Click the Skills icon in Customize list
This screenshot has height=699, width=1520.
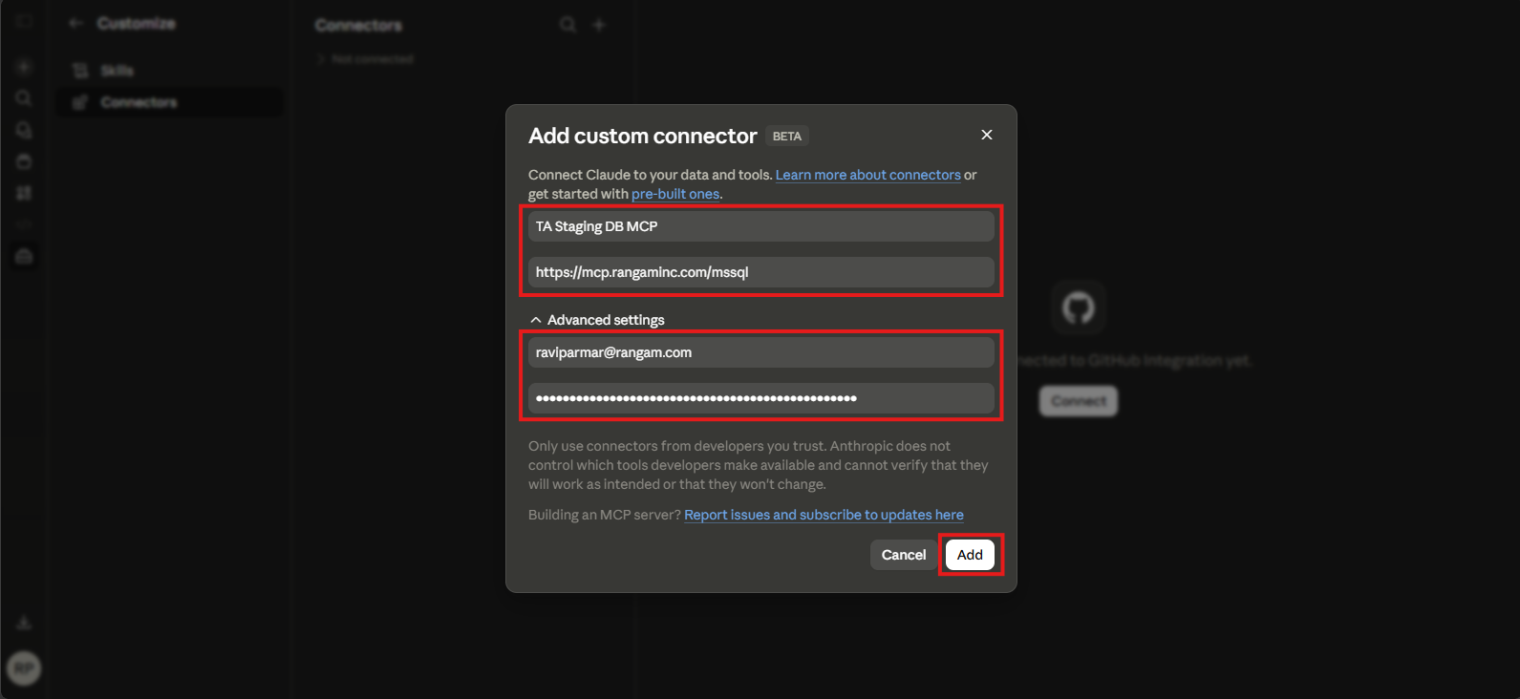80,71
